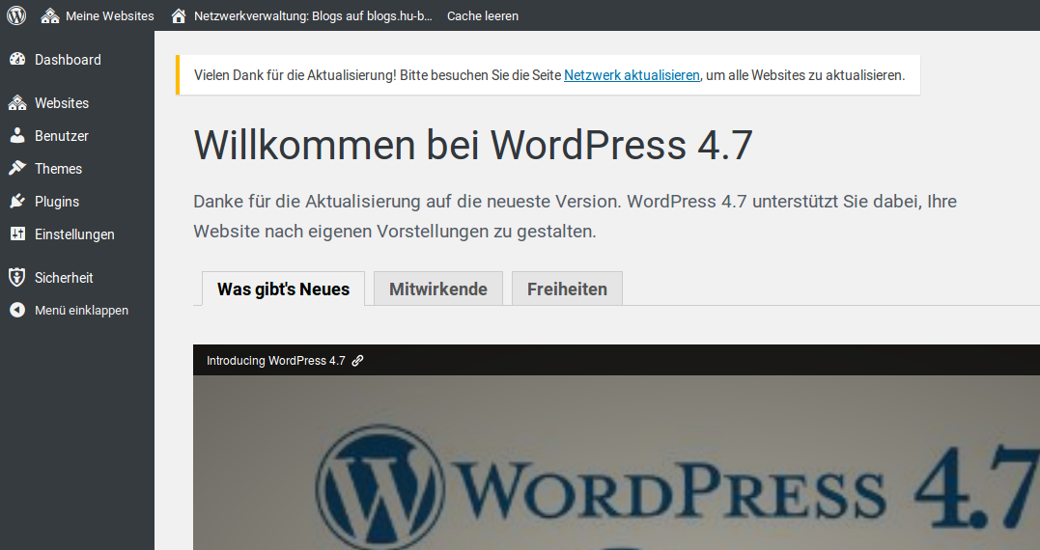Click the video link icon beside title

[x=357, y=361]
